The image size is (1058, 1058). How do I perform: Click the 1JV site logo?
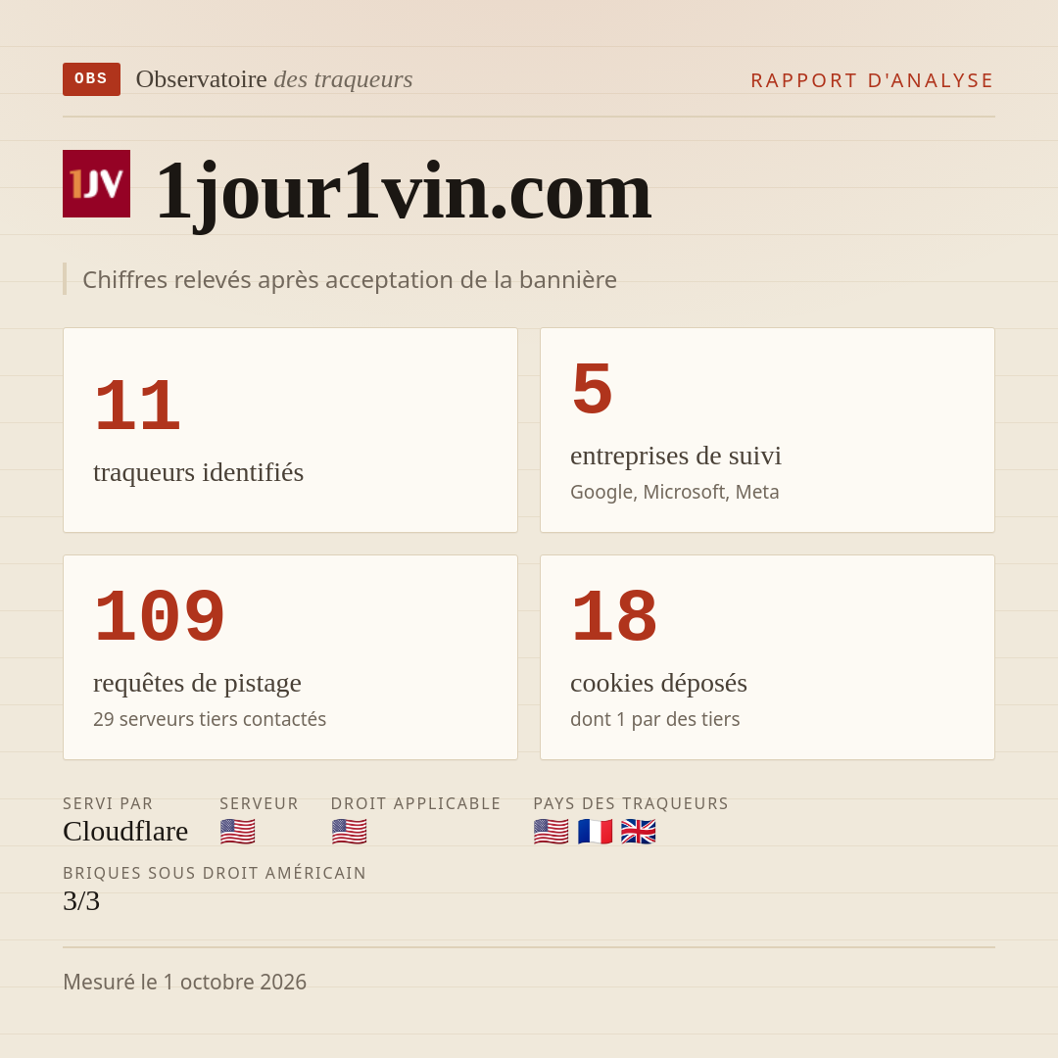96,183
